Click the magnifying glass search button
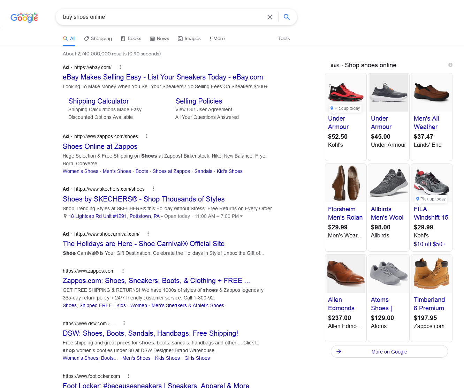The width and height of the screenshot is (464, 388). (x=287, y=17)
